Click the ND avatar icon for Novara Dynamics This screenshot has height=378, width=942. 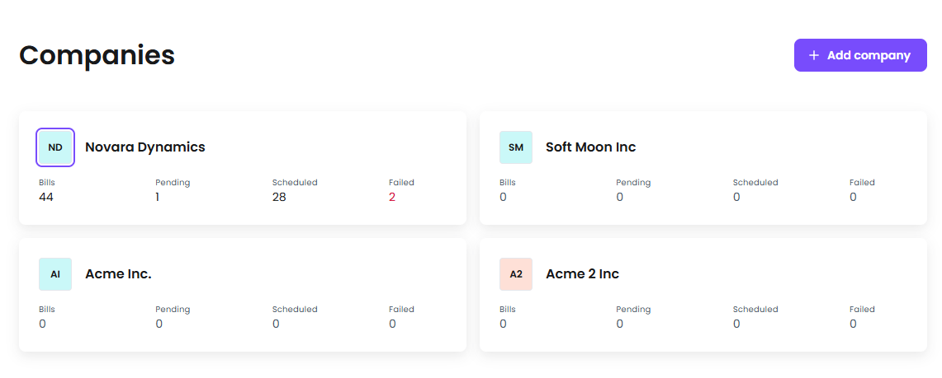point(55,147)
